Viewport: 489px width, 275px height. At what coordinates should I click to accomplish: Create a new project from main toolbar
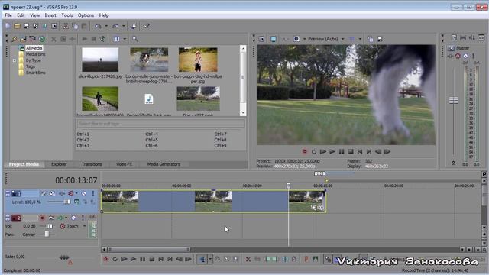[x=8, y=26]
